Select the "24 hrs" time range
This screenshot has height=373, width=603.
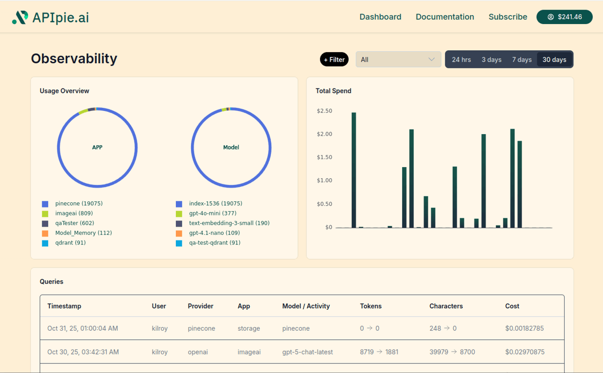(x=461, y=59)
